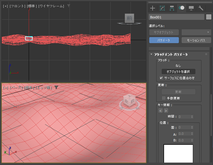Click the オブジェクトを選択 button
This screenshot has width=213, height=165.
click(178, 71)
